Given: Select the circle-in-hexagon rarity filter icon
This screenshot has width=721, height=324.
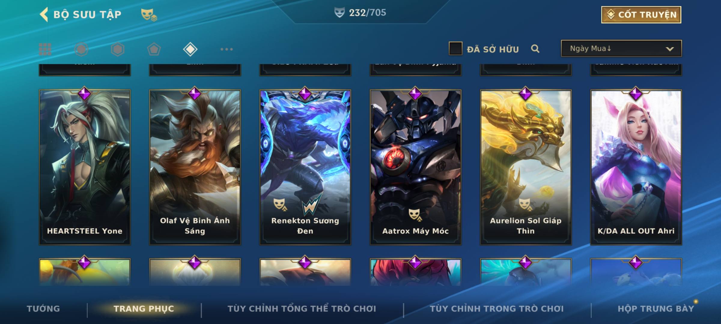Looking at the screenshot, I should pyautogui.click(x=81, y=49).
